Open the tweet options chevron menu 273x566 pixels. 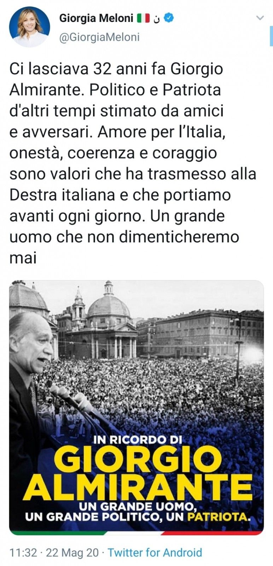pyautogui.click(x=260, y=18)
